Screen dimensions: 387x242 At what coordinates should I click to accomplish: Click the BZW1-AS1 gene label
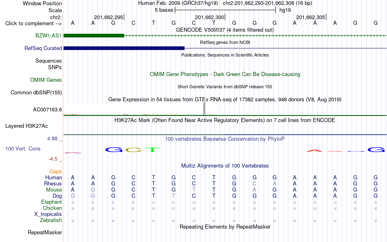48,35
